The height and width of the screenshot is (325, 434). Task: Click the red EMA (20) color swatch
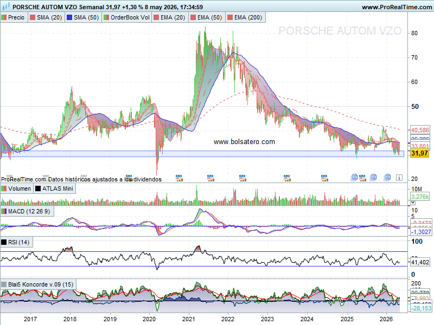(x=156, y=17)
